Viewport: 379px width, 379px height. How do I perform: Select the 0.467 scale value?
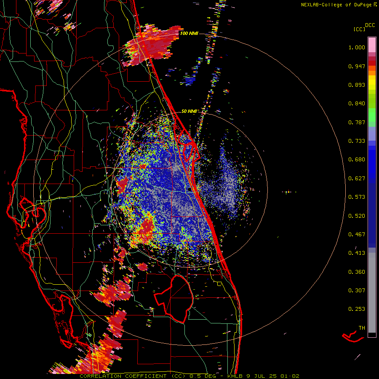click(x=357, y=235)
